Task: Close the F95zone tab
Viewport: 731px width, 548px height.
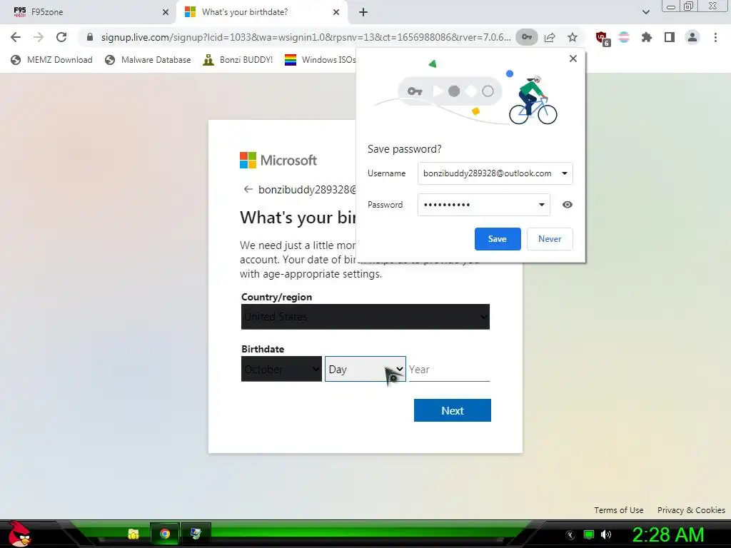Action: (x=166, y=12)
